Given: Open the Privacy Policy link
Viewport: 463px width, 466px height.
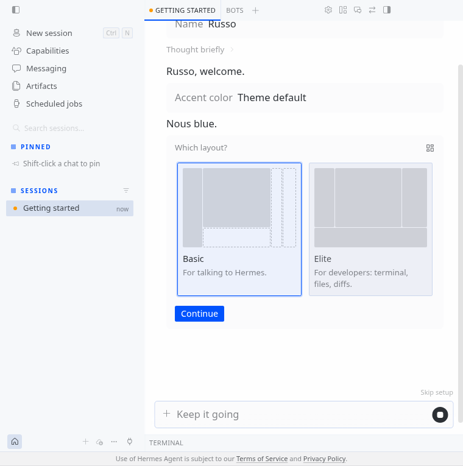Looking at the screenshot, I should [324, 459].
